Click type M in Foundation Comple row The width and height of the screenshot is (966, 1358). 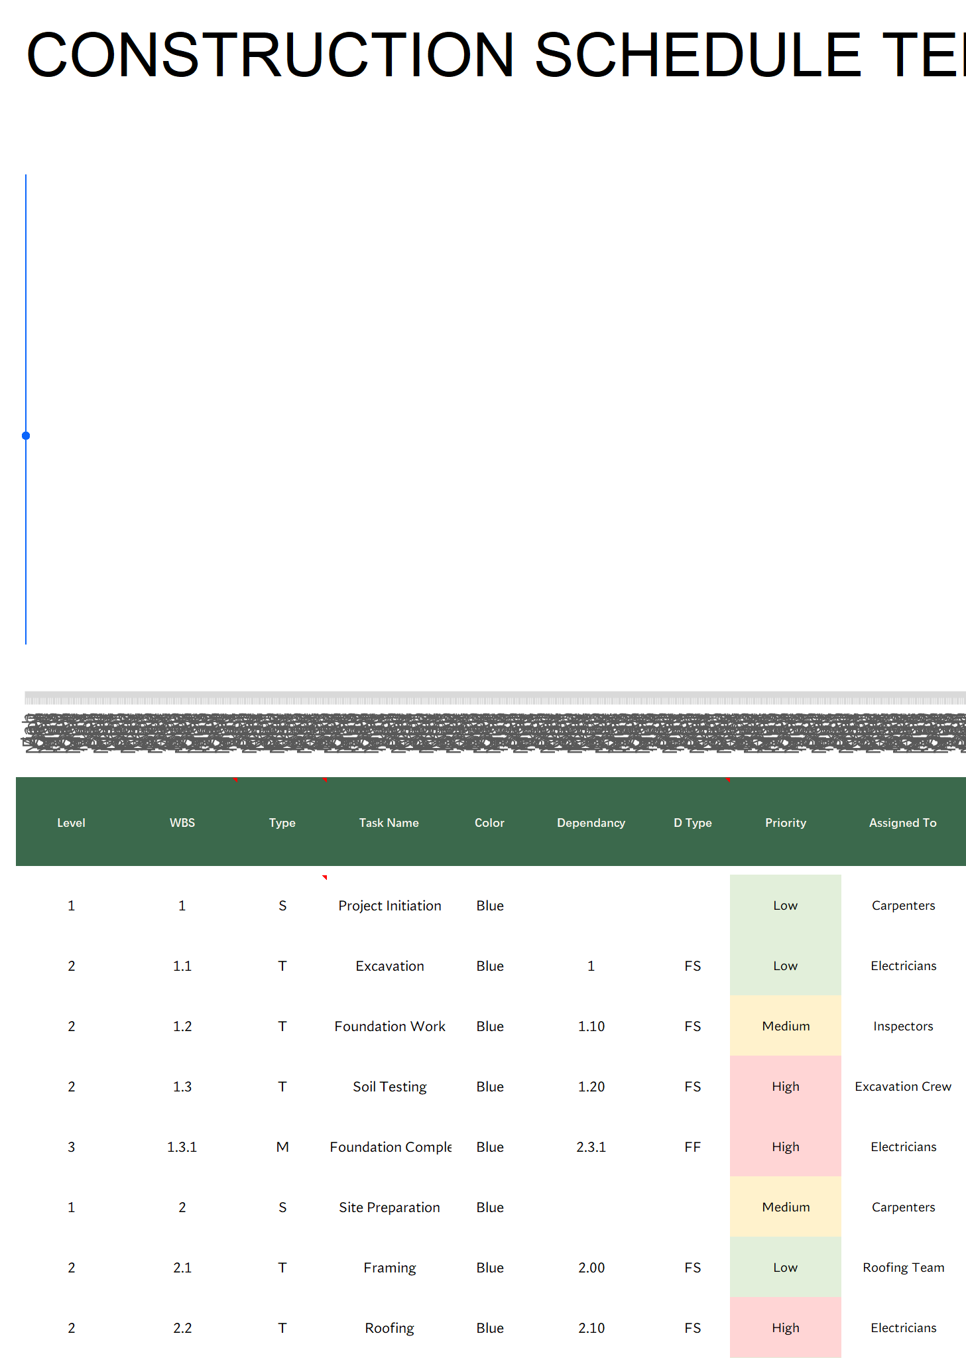(x=282, y=1146)
